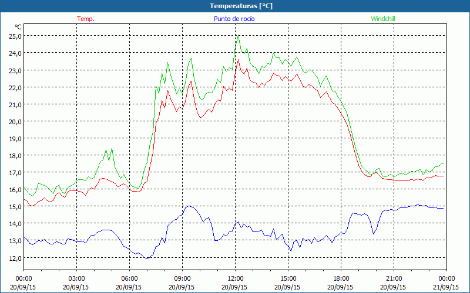
Task: Click the 09:00 time axis label
Action: tap(182, 279)
